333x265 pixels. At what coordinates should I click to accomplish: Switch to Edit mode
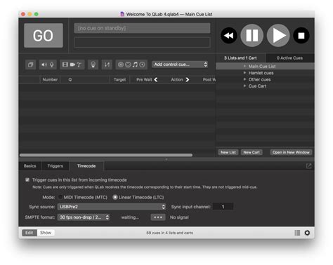30,233
